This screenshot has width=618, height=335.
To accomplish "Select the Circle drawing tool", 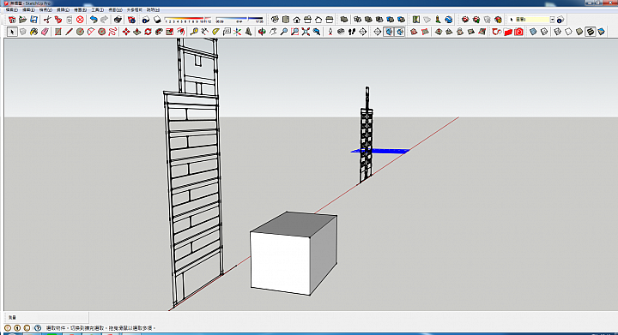I will (80, 32).
